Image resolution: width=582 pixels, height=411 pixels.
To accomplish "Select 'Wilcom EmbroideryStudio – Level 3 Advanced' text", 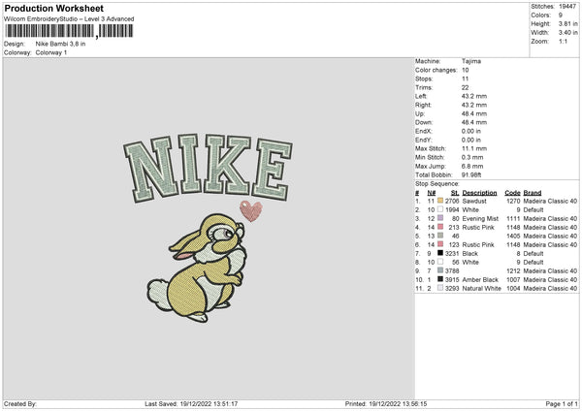I will tap(69, 19).
